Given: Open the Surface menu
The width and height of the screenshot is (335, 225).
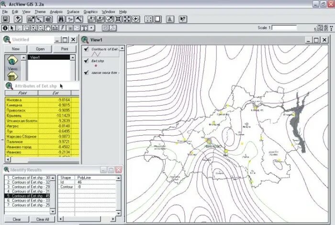Looking at the screenshot, I should (x=73, y=12).
